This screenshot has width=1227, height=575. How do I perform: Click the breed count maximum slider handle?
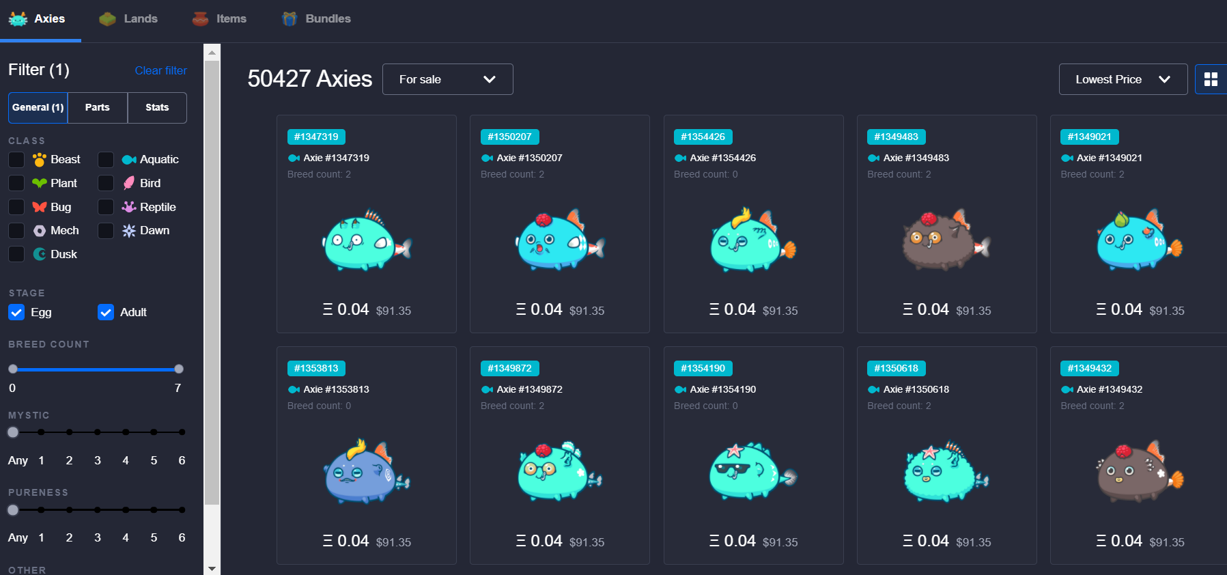click(x=179, y=369)
